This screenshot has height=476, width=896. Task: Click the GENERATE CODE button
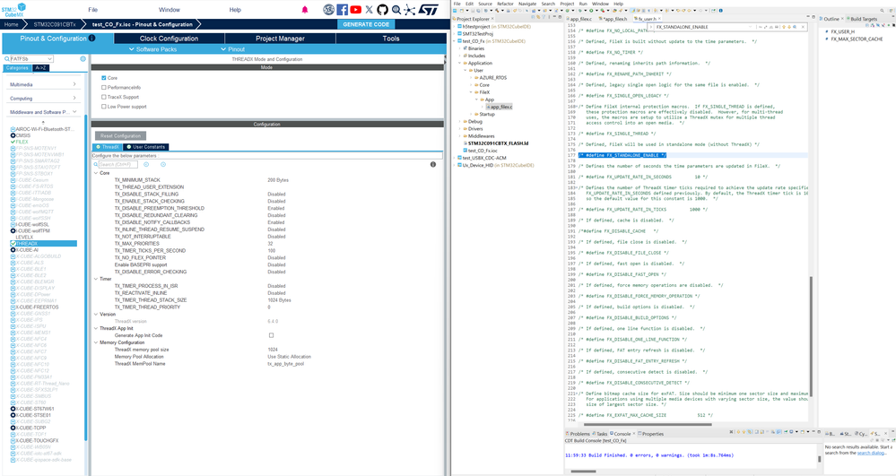(x=366, y=24)
